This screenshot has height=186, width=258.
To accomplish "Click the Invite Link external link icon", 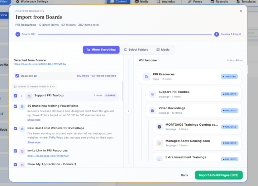I will click(x=22, y=151).
